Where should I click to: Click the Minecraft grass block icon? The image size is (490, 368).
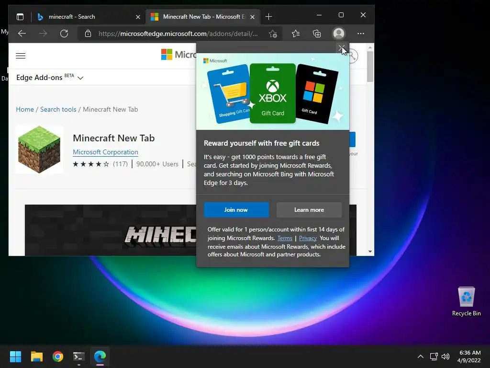click(39, 149)
